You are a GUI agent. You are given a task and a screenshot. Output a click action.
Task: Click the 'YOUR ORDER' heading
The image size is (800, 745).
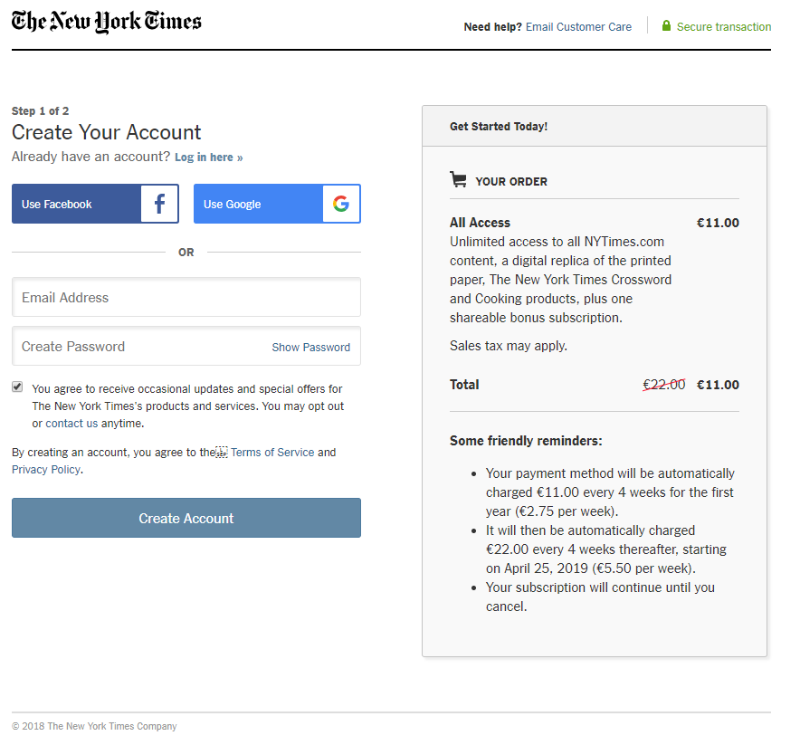click(511, 182)
